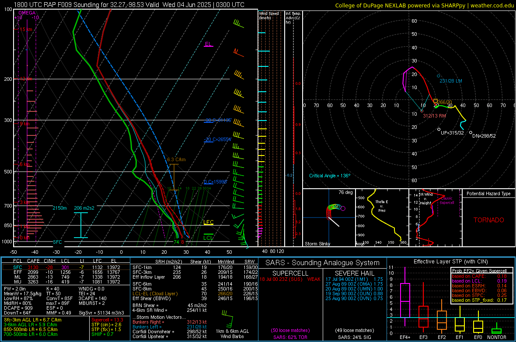This screenshot has height=342, width=516.
Task: Click the 'Eff Shear (EBWD)' row label
Action: [x=152, y=299]
